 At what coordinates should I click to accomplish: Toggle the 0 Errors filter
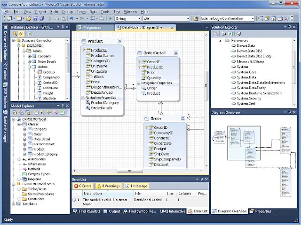click(x=83, y=186)
